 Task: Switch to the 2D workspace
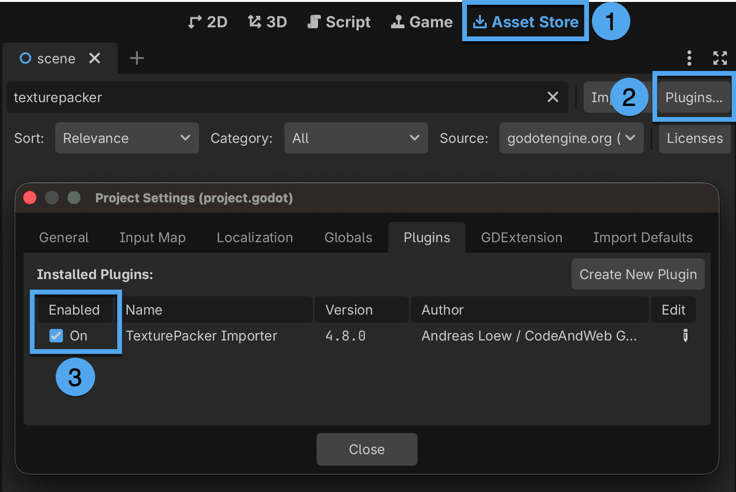click(208, 22)
